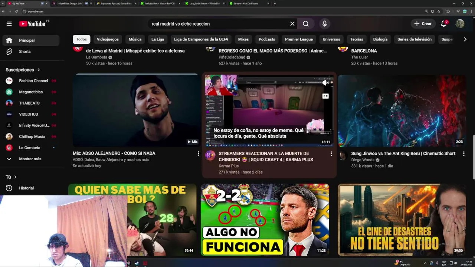
Task: Click La Gambeta channel name under video
Action: [x=96, y=57]
